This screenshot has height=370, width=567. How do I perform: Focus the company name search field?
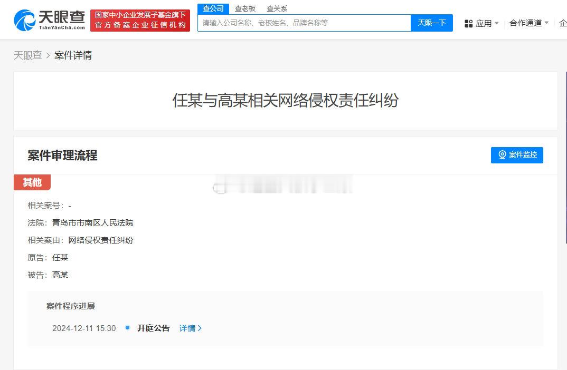click(x=304, y=23)
